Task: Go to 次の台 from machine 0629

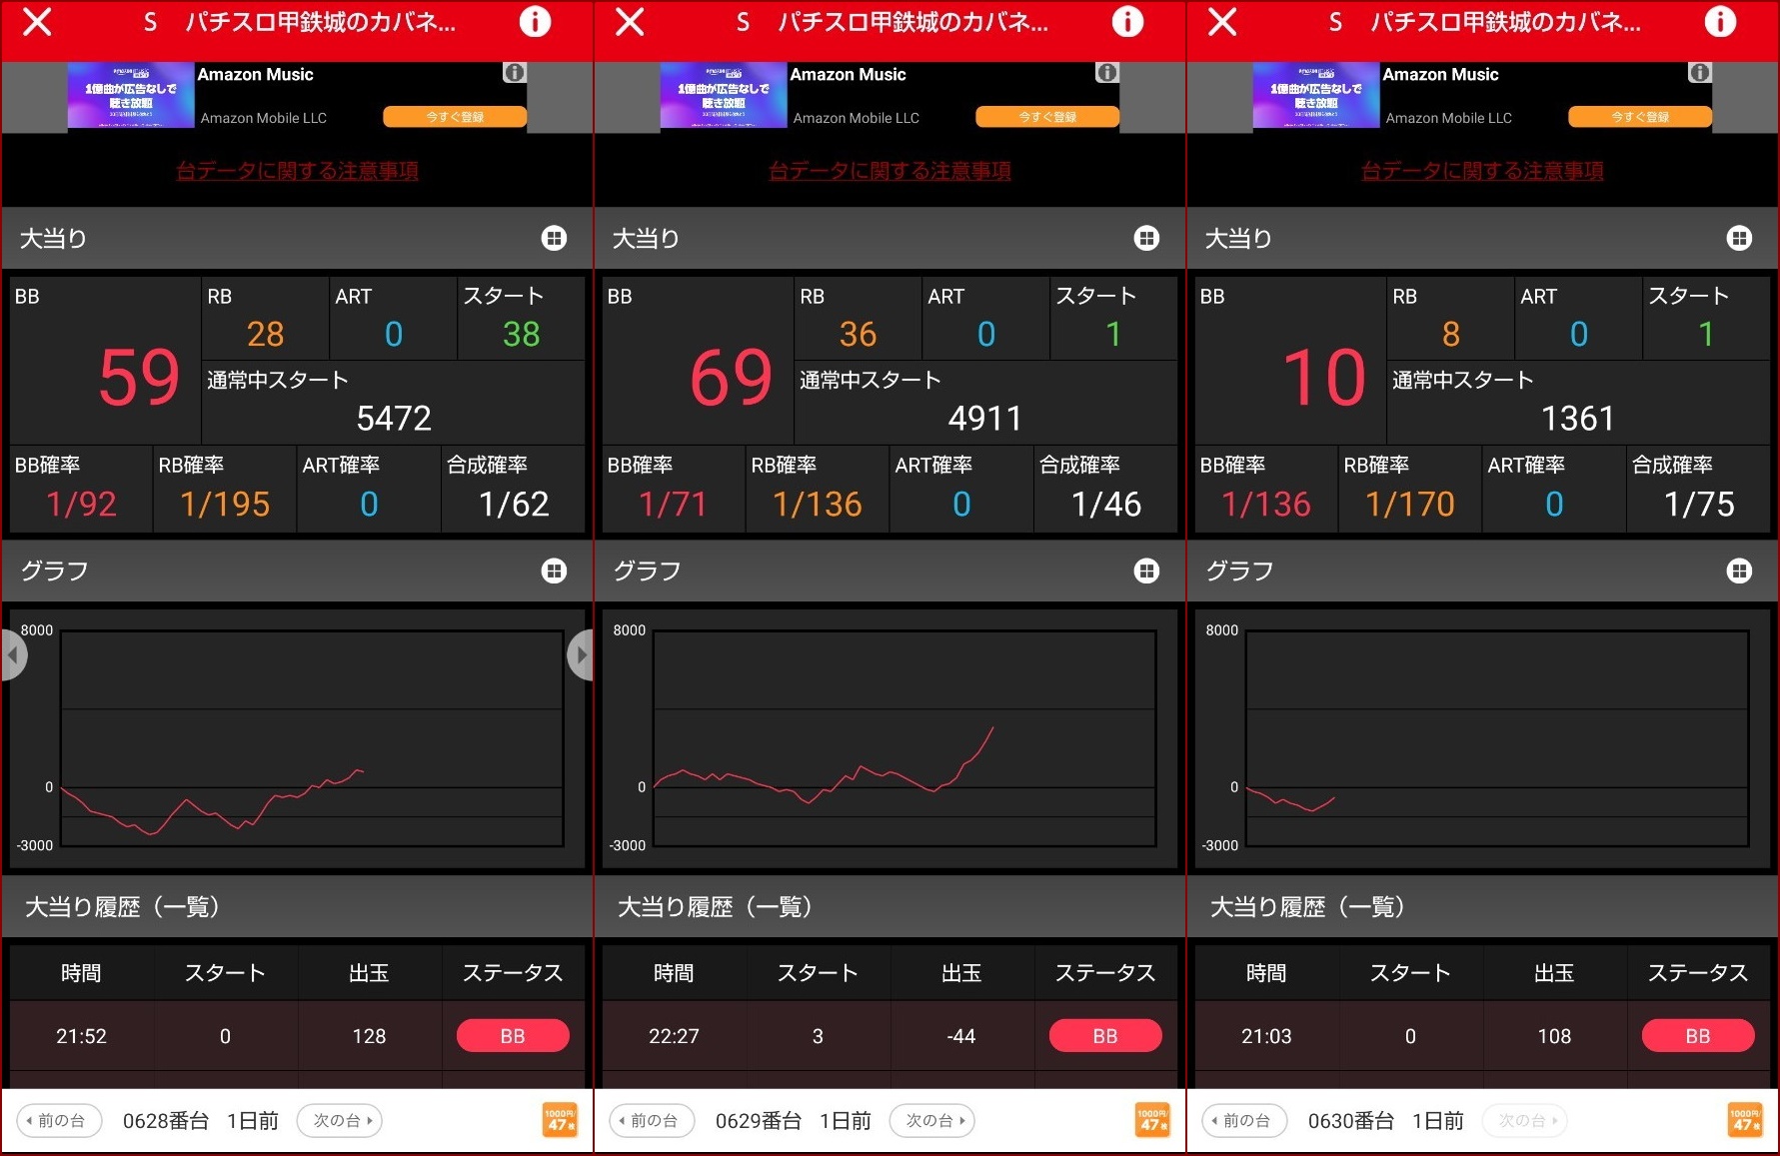Action: pyautogui.click(x=932, y=1120)
